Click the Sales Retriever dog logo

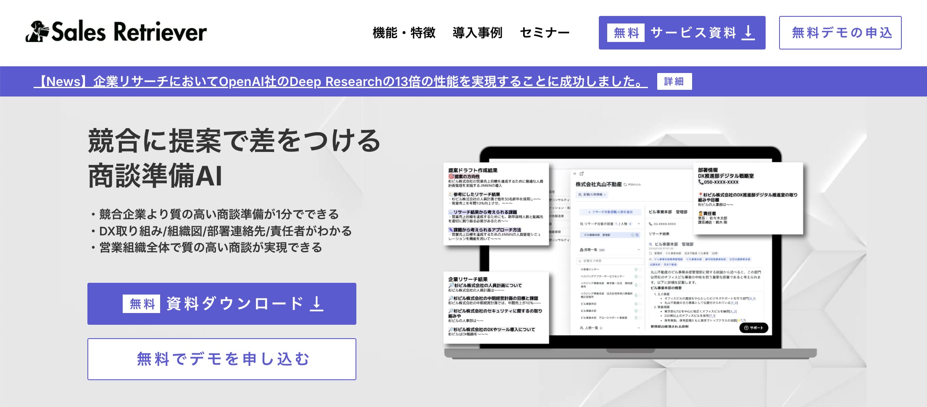point(37,32)
